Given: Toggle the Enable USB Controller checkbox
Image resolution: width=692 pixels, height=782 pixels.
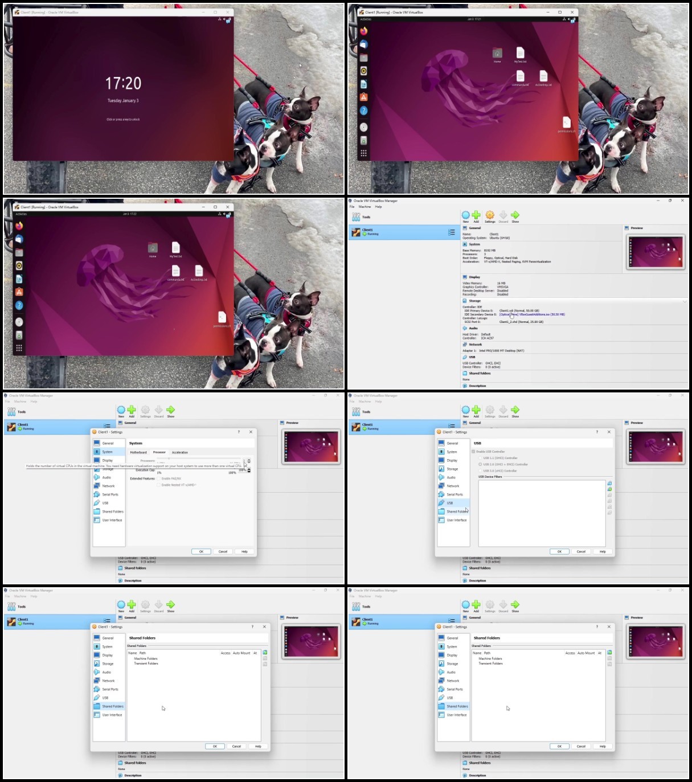Looking at the screenshot, I should pos(473,452).
